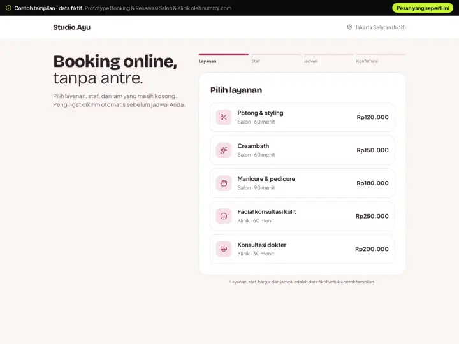Go to the Jadwal step
This screenshot has height=344, width=459.
coord(310,61)
